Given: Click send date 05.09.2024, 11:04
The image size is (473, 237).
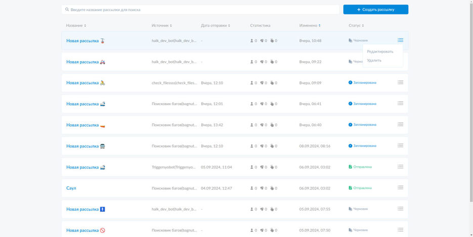Looking at the screenshot, I should click(x=217, y=167).
